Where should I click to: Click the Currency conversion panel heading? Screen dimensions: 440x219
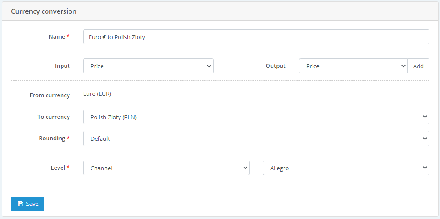44,11
